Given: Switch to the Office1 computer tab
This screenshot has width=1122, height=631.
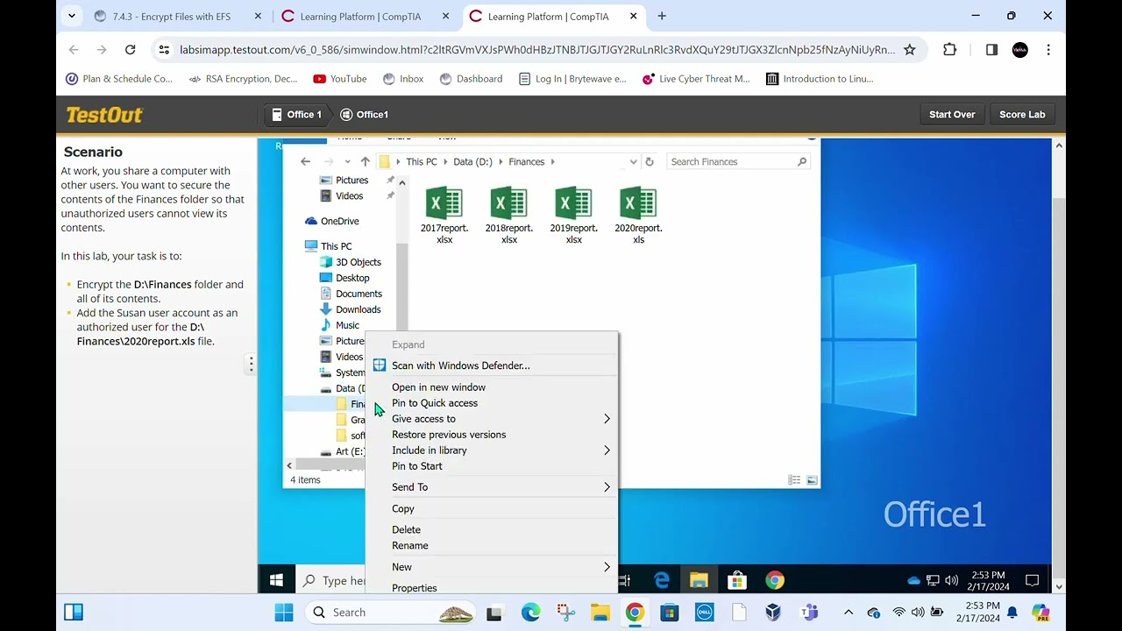Looking at the screenshot, I should pyautogui.click(x=364, y=115).
